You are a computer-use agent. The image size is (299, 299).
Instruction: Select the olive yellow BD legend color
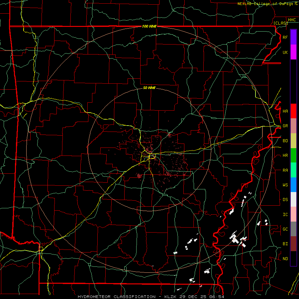pyautogui.click(x=293, y=141)
